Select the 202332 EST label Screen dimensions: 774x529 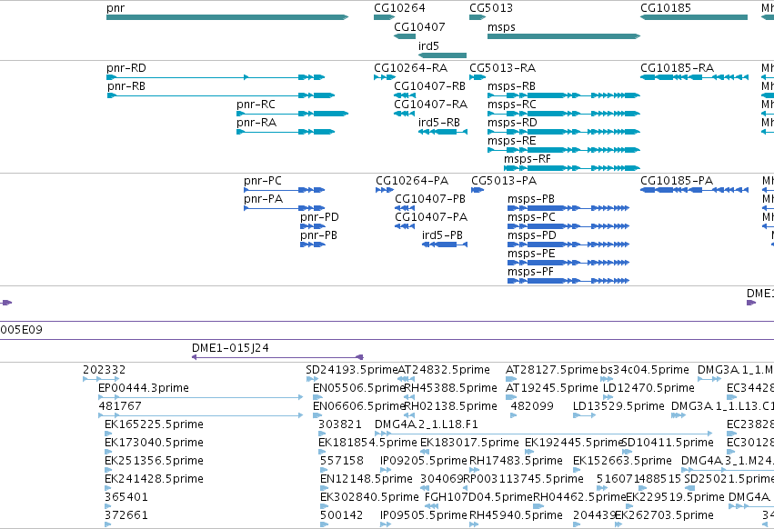pyautogui.click(x=105, y=370)
